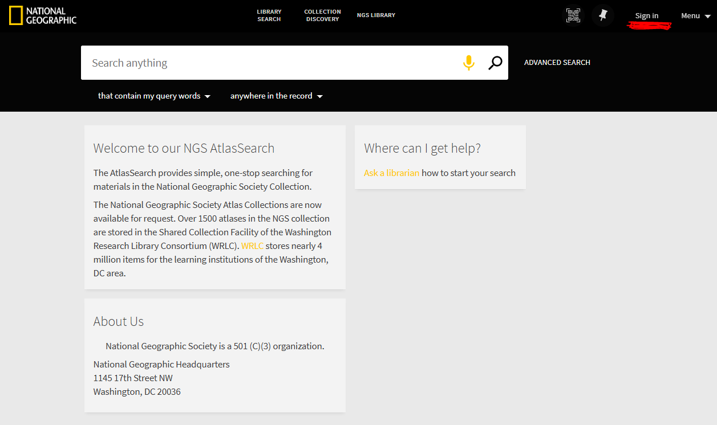Click the 'About Us' card heading
The width and height of the screenshot is (717, 425).
(x=119, y=321)
